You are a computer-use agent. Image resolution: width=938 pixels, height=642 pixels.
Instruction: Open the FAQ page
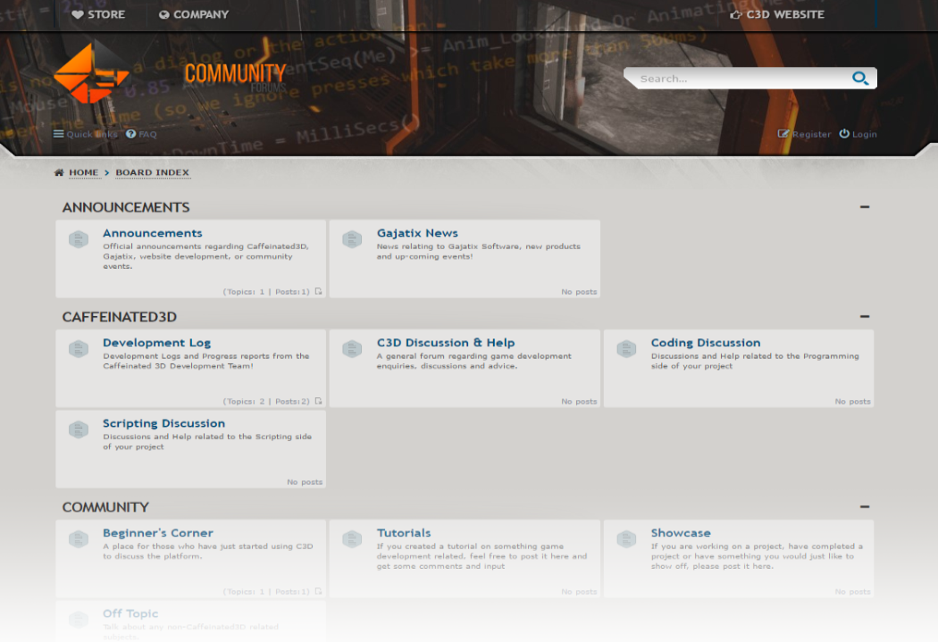(x=141, y=134)
